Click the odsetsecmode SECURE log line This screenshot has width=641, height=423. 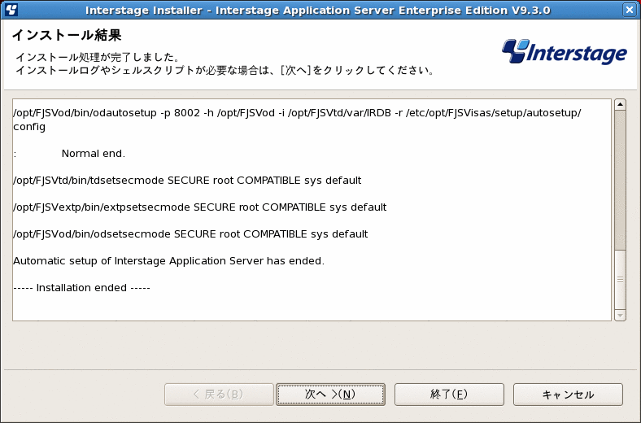[190, 234]
